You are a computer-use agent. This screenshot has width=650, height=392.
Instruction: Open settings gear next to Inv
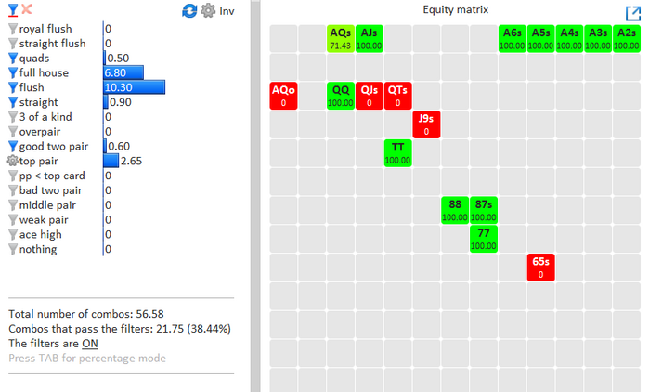207,10
